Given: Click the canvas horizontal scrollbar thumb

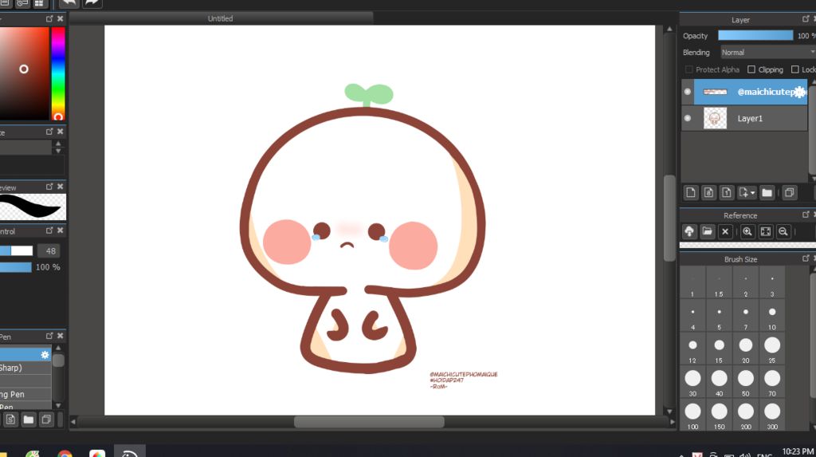Looking at the screenshot, I should point(369,422).
